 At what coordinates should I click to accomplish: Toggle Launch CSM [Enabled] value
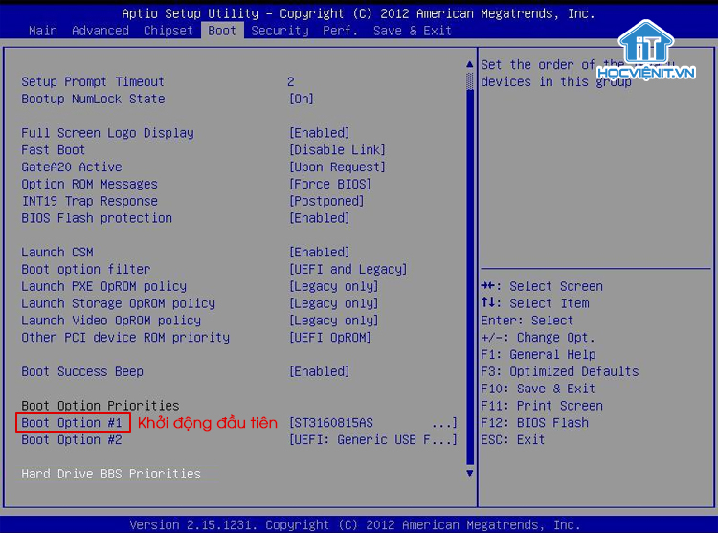point(320,253)
